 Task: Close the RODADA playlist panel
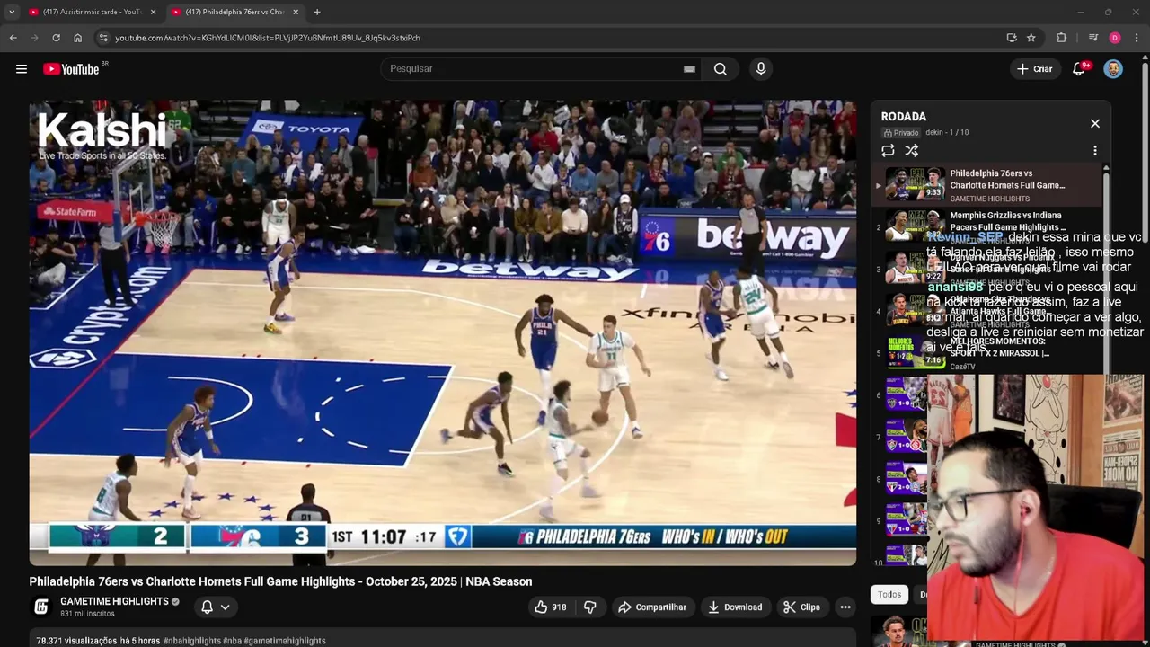click(x=1095, y=123)
